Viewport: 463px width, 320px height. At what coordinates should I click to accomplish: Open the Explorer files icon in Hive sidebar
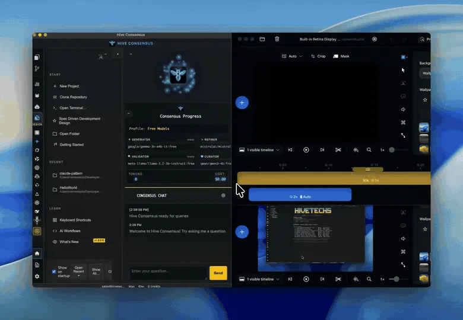[37, 57]
